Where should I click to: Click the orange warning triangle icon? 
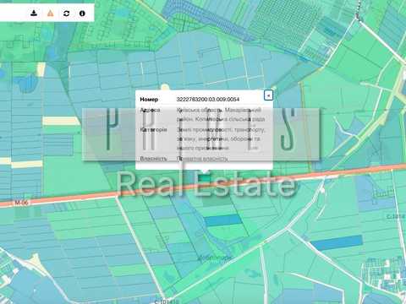(x=50, y=13)
